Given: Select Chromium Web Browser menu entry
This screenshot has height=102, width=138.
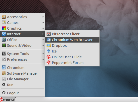Looking at the screenshot, I should click(72, 40).
